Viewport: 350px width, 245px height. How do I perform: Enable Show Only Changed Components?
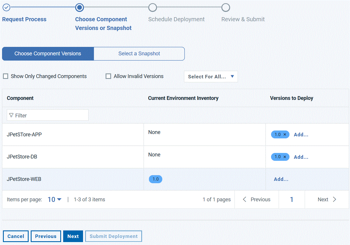6,76
